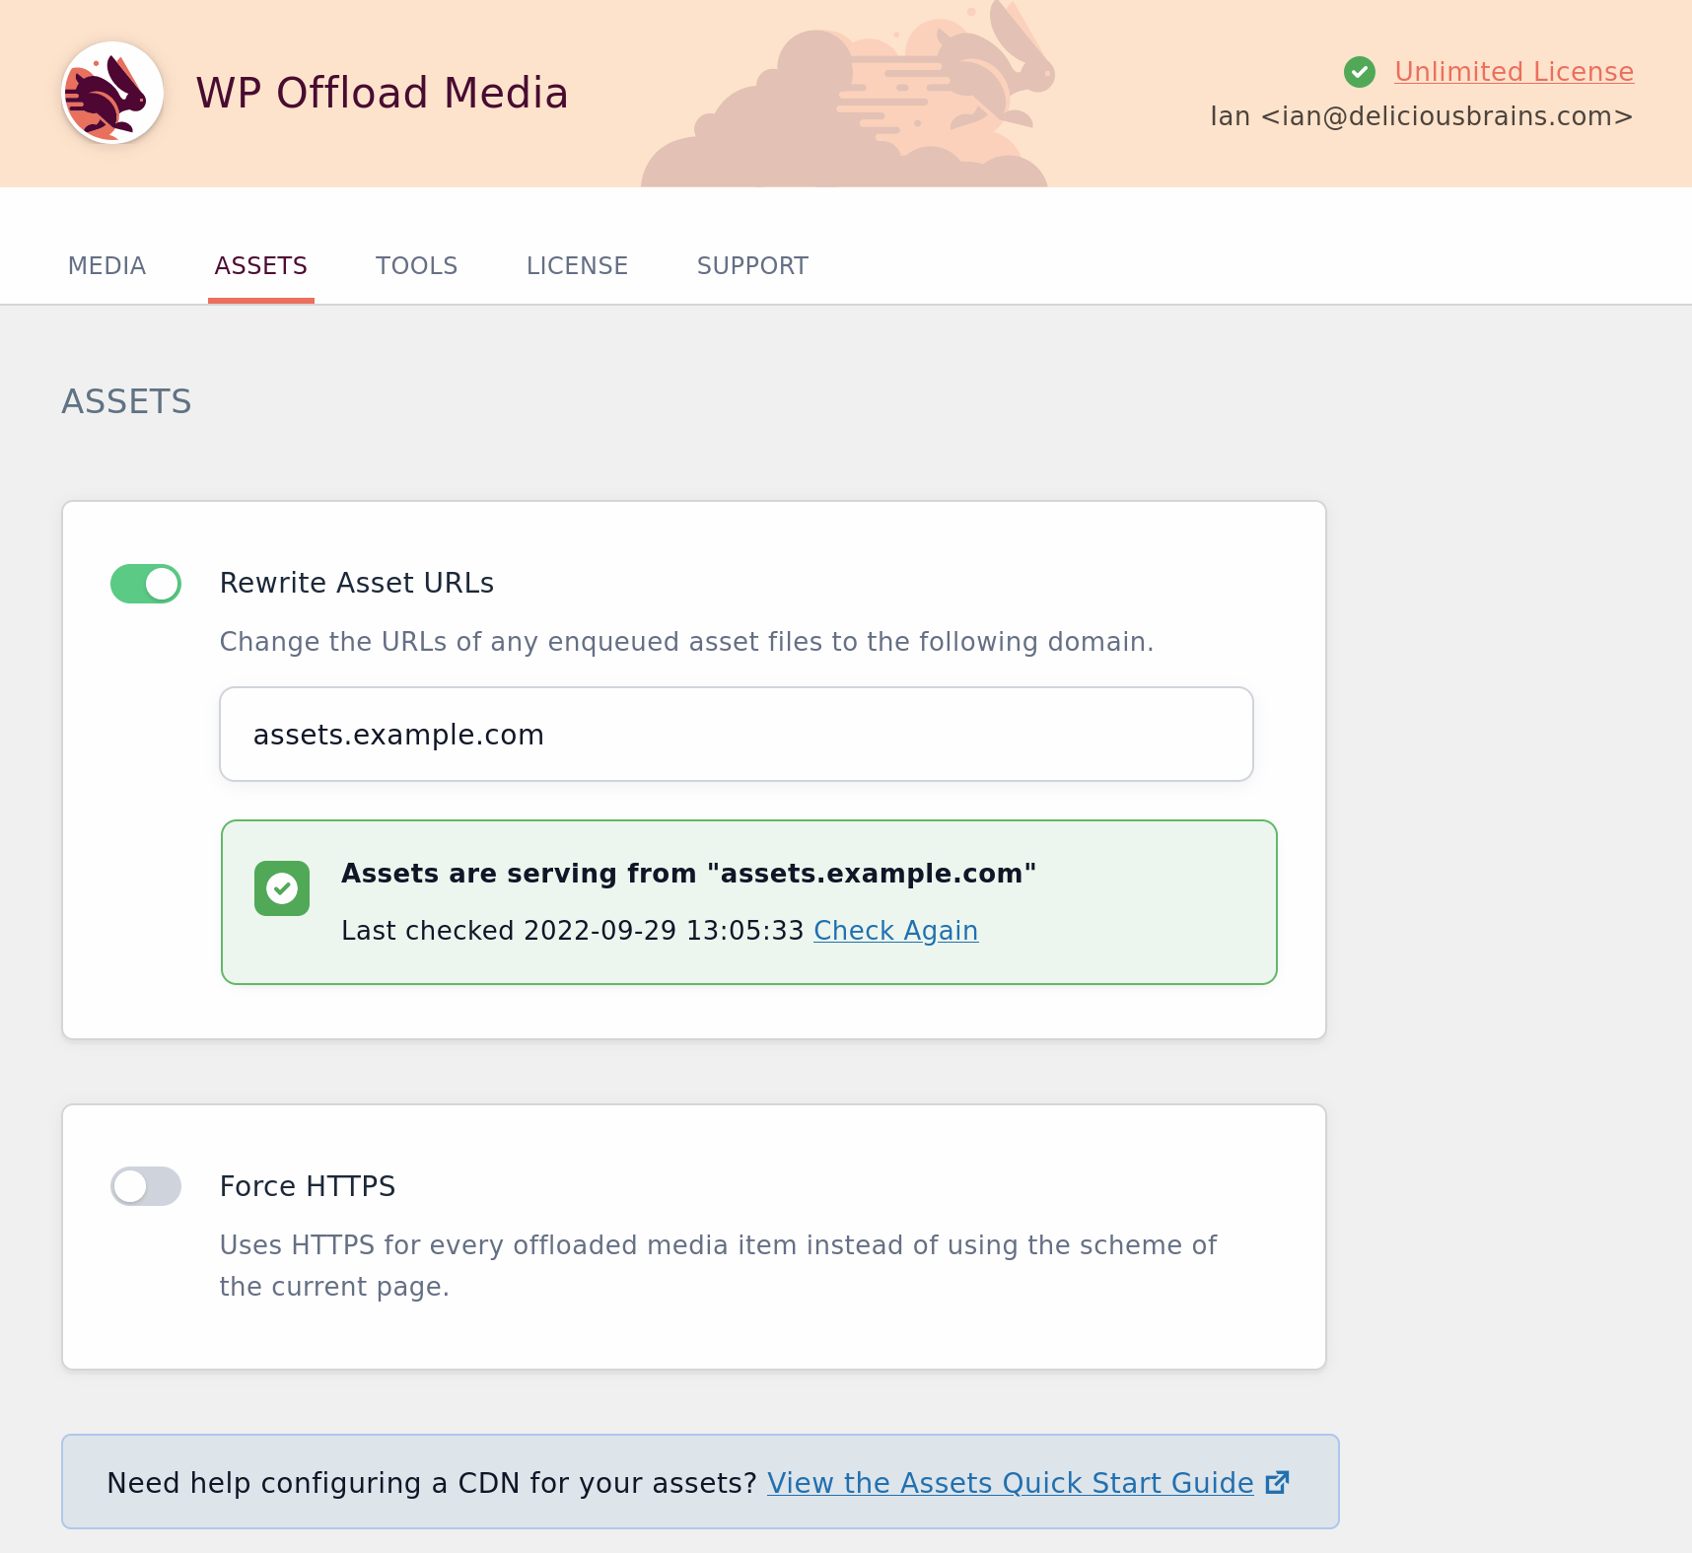The width and height of the screenshot is (1692, 1553).
Task: Enable the Force HTTPS toggle
Action: tap(146, 1186)
